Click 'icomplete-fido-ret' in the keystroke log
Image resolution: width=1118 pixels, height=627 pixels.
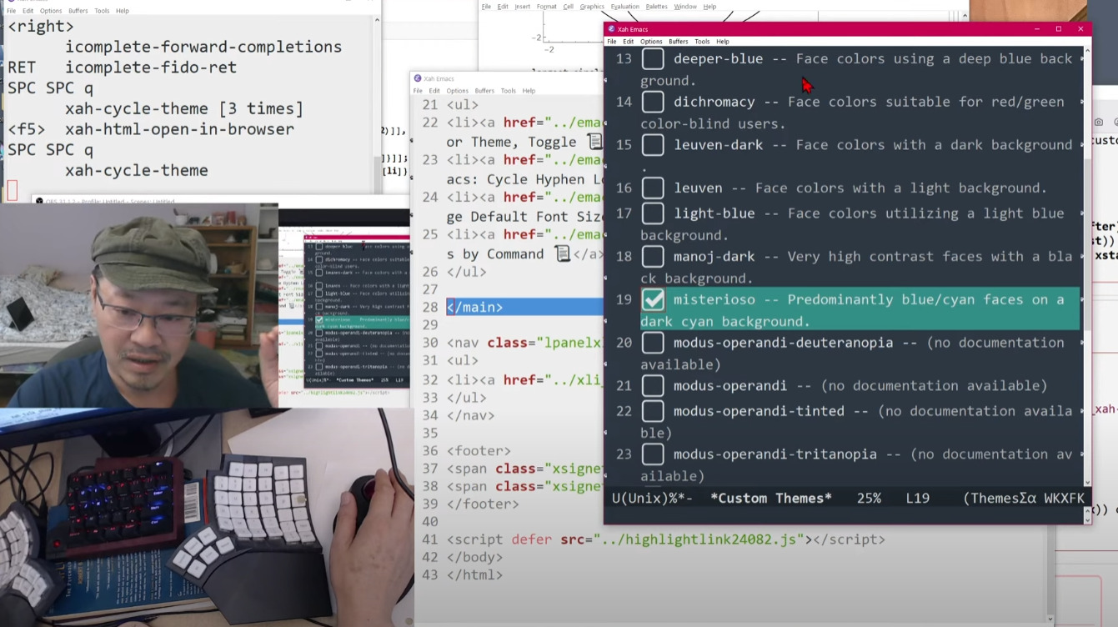pos(151,68)
